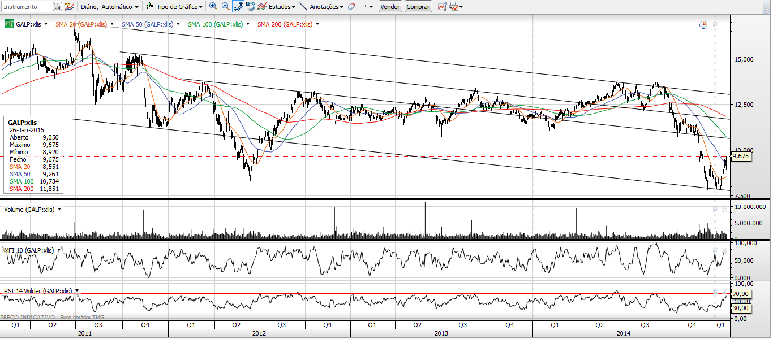The width and height of the screenshot is (773, 339).
Task: Open the Estudos menu
Action: 276,7
